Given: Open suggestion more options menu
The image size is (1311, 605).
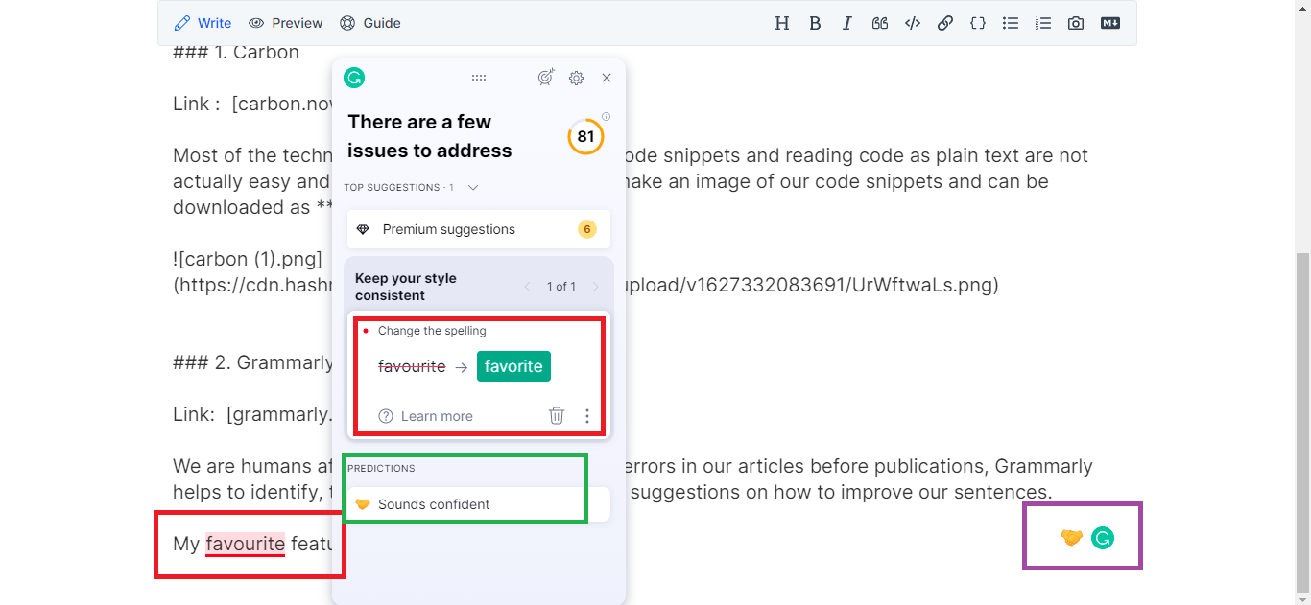Looking at the screenshot, I should pyautogui.click(x=587, y=416).
